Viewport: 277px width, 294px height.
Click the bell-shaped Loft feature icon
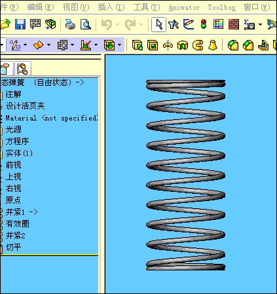(x=213, y=45)
